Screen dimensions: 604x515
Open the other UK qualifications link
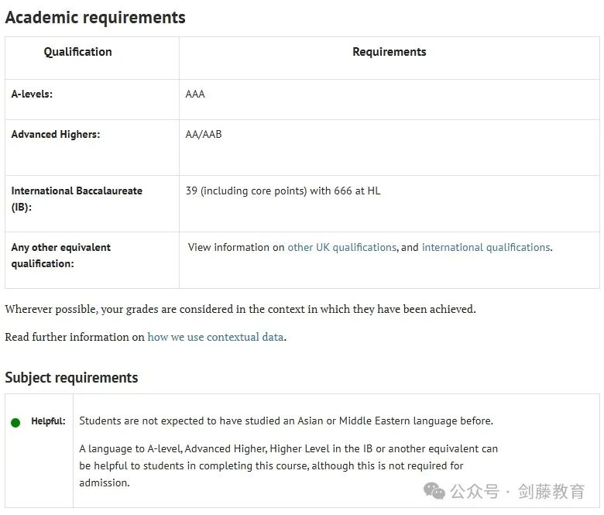pyautogui.click(x=341, y=247)
